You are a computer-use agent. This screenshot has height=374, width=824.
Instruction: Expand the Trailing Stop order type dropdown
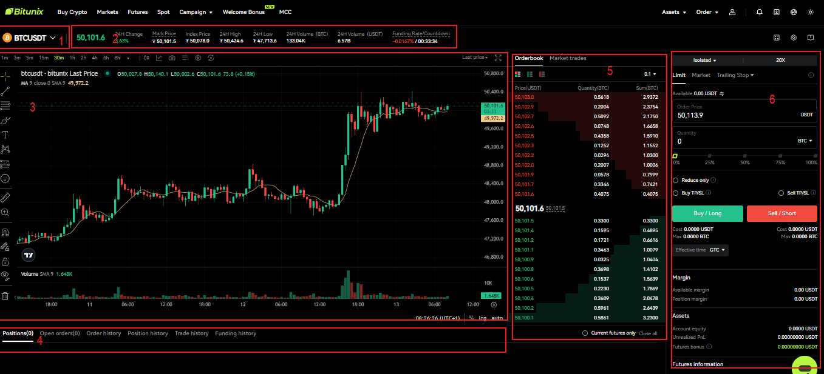click(735, 75)
